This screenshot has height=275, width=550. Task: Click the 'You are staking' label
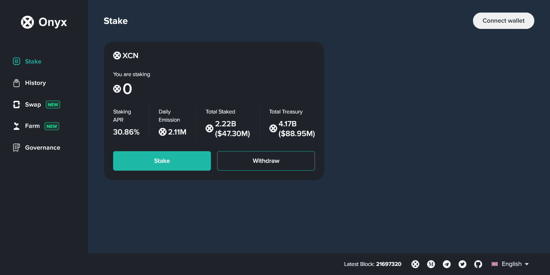point(132,74)
